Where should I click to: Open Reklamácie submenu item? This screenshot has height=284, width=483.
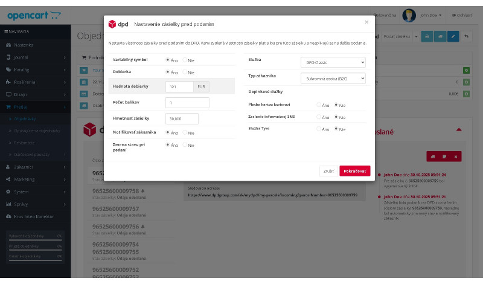pos(36,143)
